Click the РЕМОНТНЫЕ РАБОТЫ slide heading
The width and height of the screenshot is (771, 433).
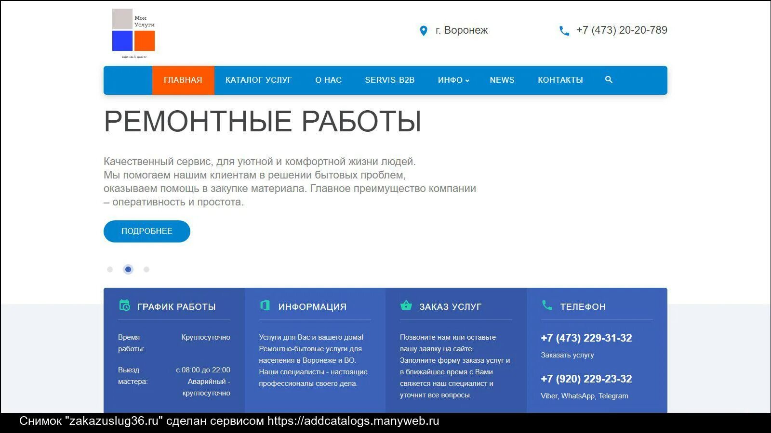click(x=263, y=121)
